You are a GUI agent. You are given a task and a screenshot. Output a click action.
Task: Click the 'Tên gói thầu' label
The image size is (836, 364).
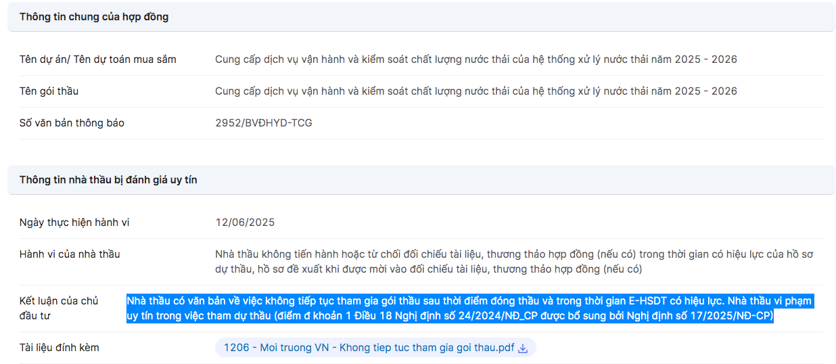click(49, 91)
